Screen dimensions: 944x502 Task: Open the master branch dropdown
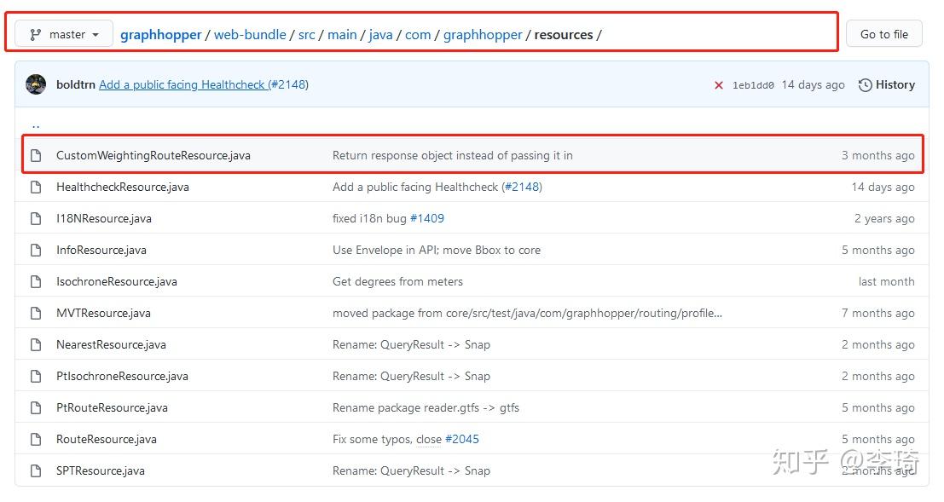64,35
